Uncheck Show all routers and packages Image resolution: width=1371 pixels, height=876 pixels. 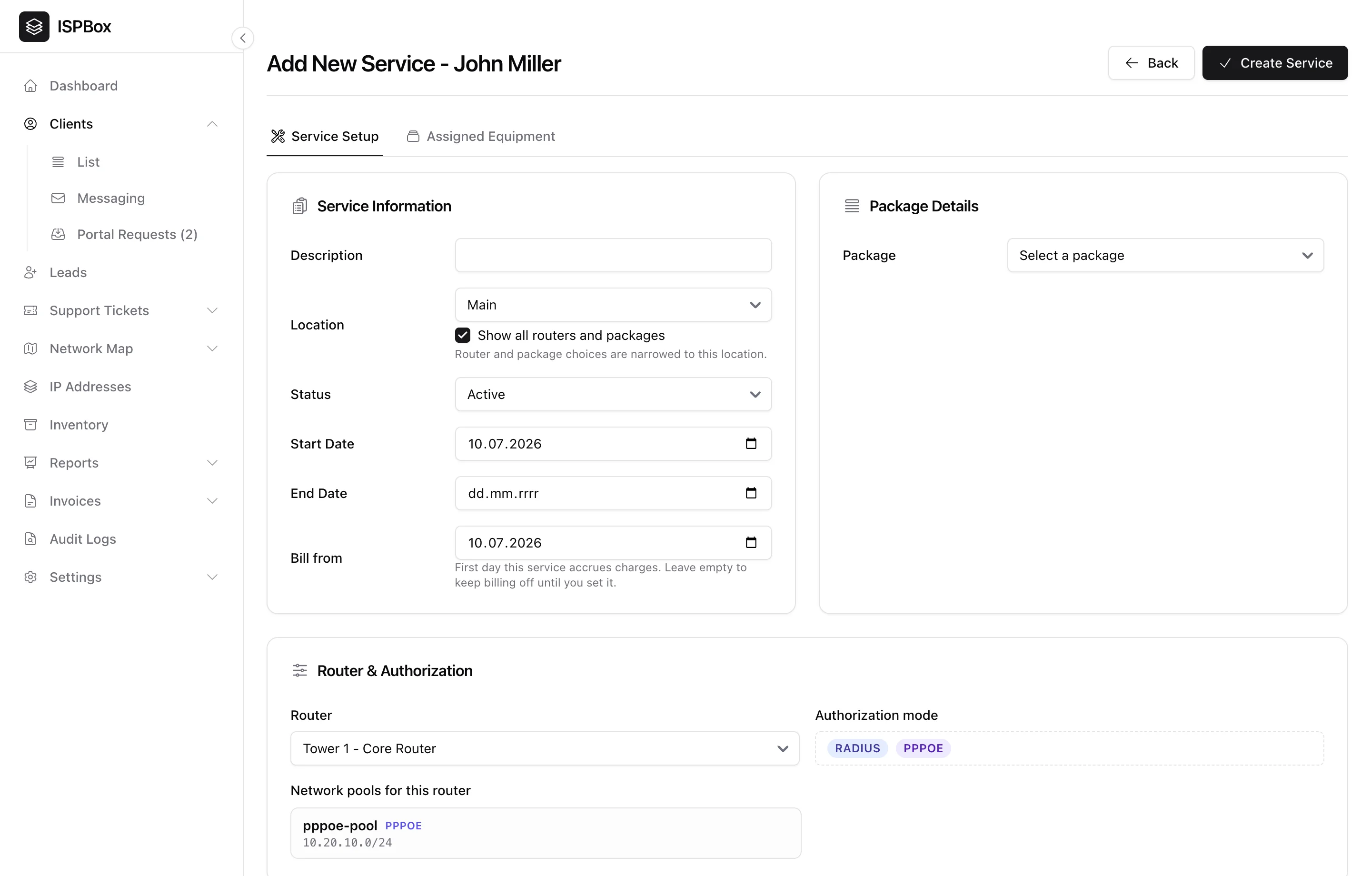462,335
